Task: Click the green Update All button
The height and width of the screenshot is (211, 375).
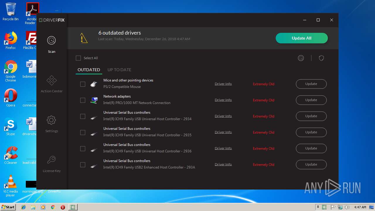Action: pyautogui.click(x=301, y=38)
